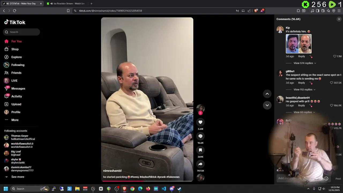Bookmark this page in address bar

click(68, 11)
